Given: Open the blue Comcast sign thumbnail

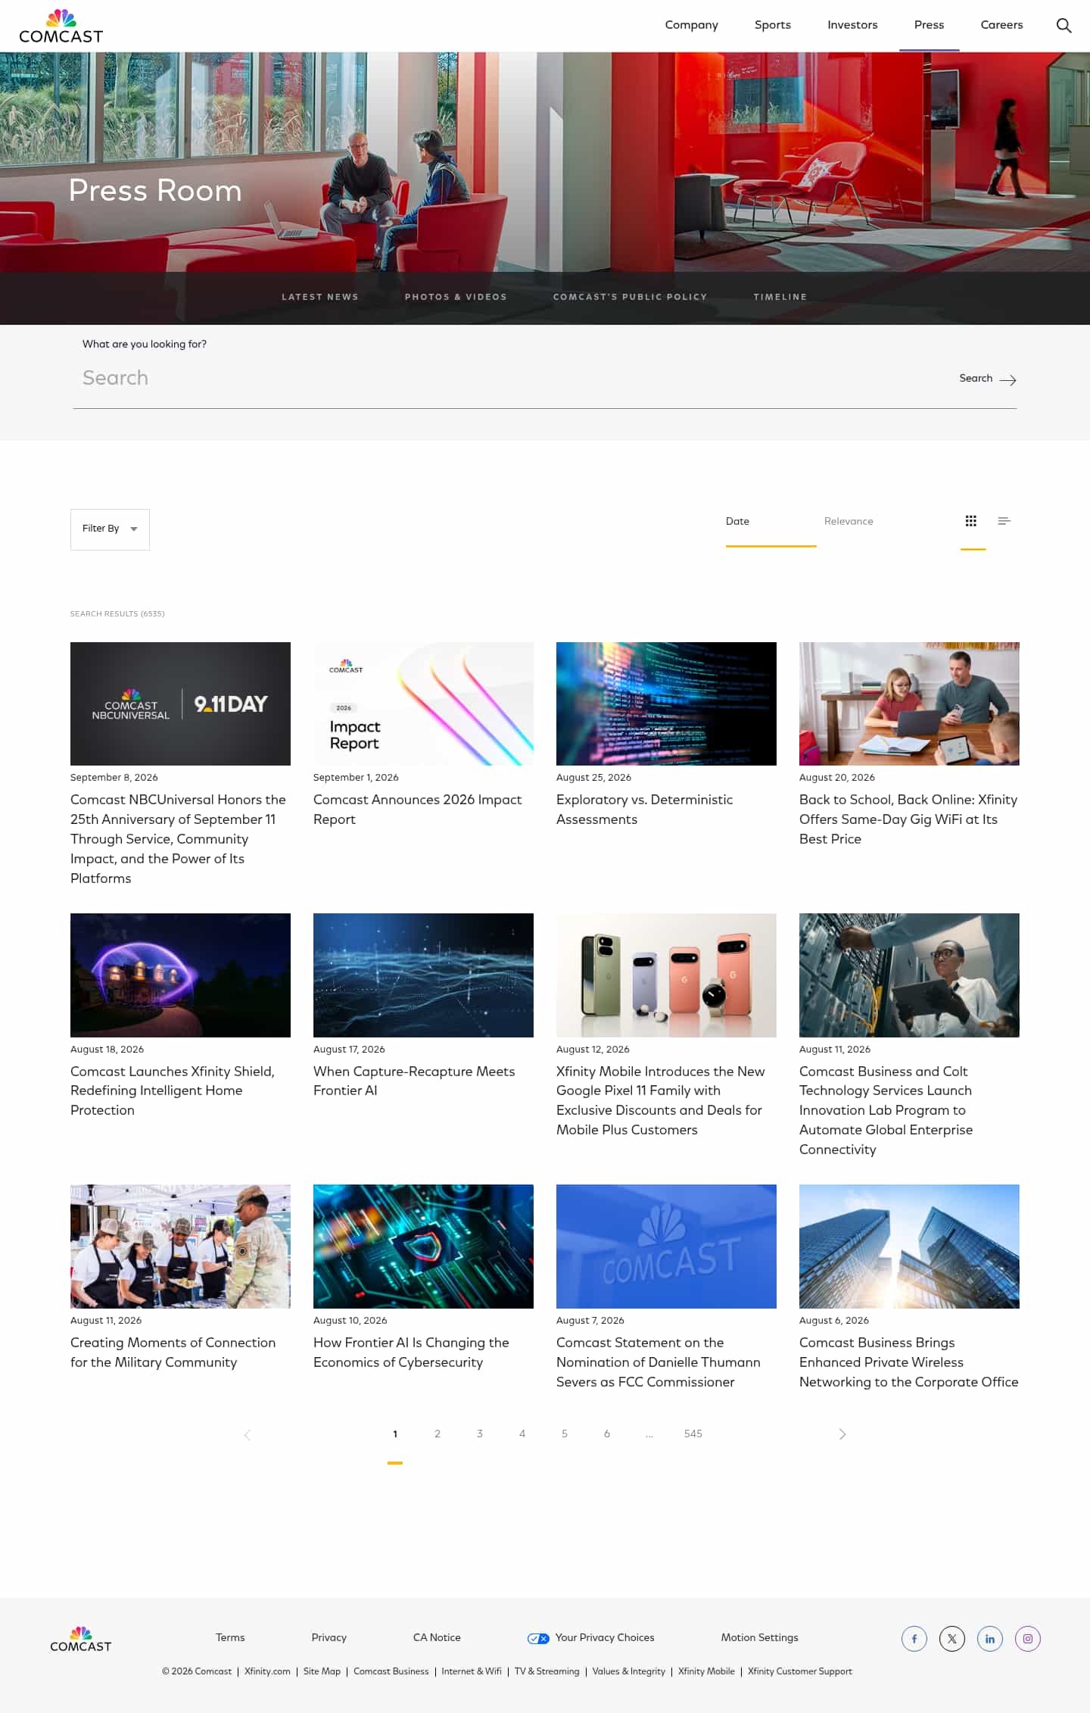Looking at the screenshot, I should [666, 1247].
